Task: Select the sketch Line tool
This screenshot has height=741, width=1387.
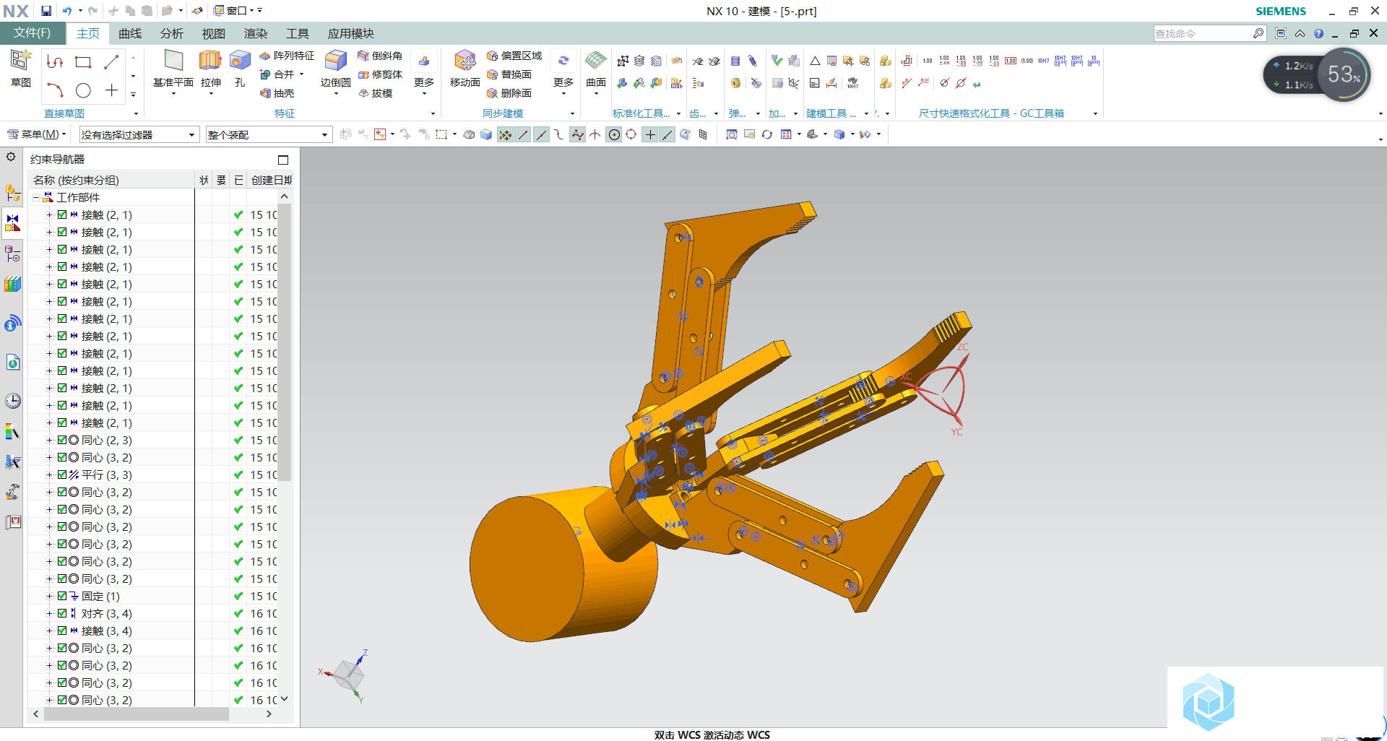Action: click(111, 62)
